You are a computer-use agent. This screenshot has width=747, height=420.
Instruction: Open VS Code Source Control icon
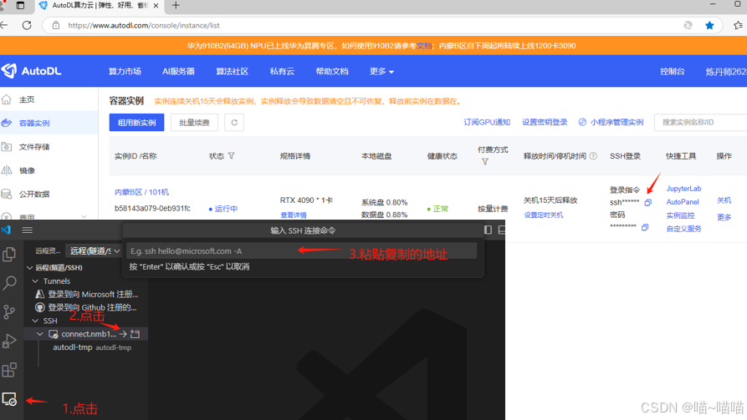tap(9, 312)
